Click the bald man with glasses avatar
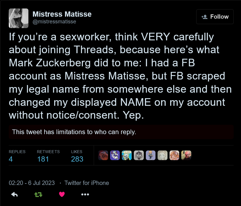Viewport: 241px width, 206px height. click(x=186, y=155)
